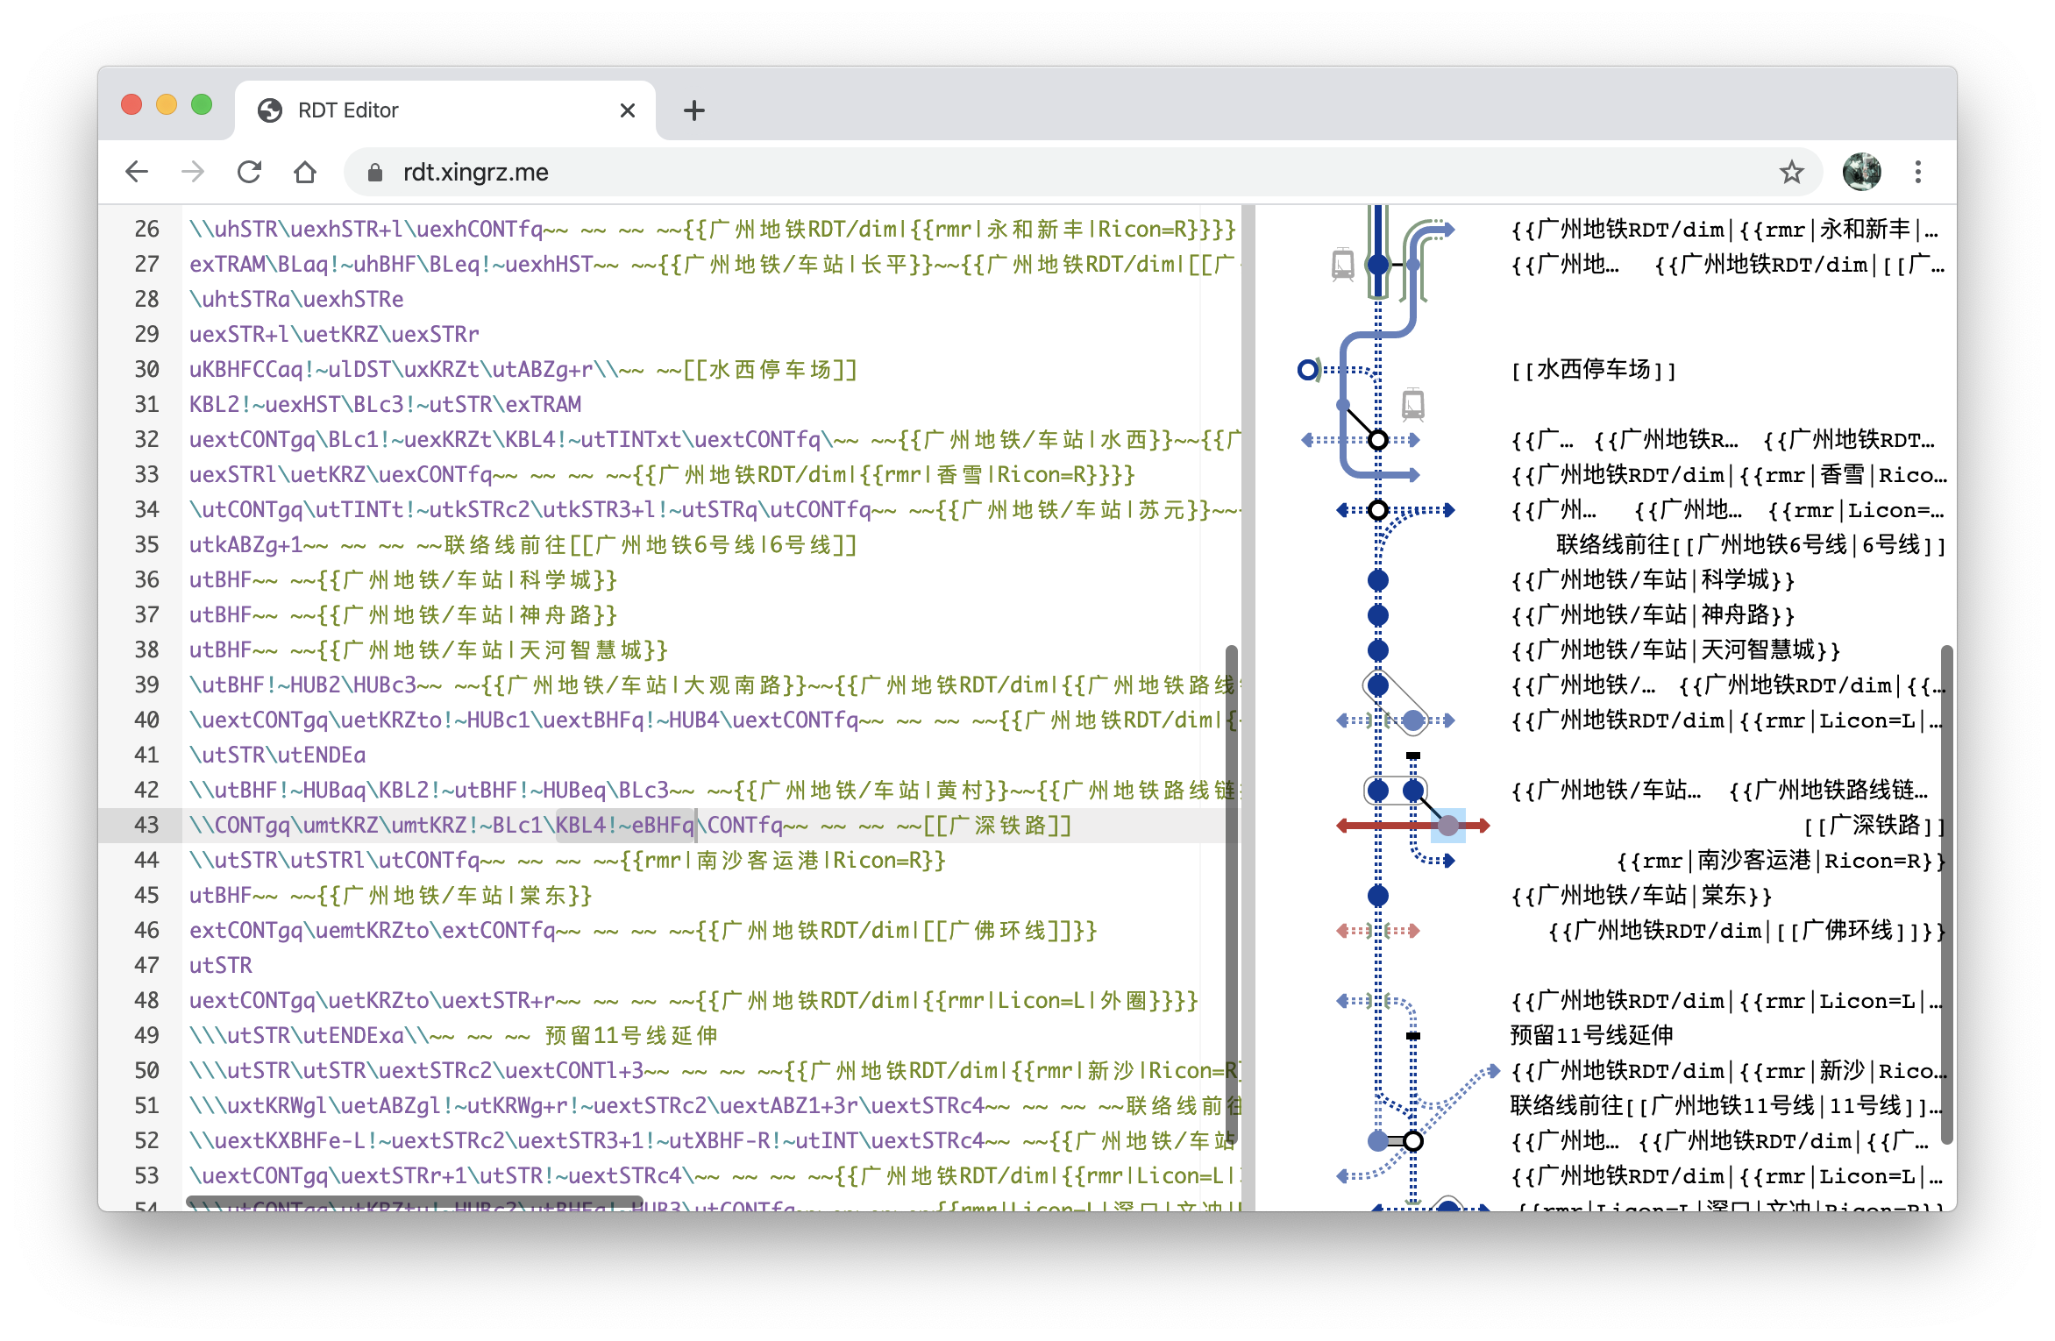
Task: Click the browser back arrow
Action: tap(137, 172)
